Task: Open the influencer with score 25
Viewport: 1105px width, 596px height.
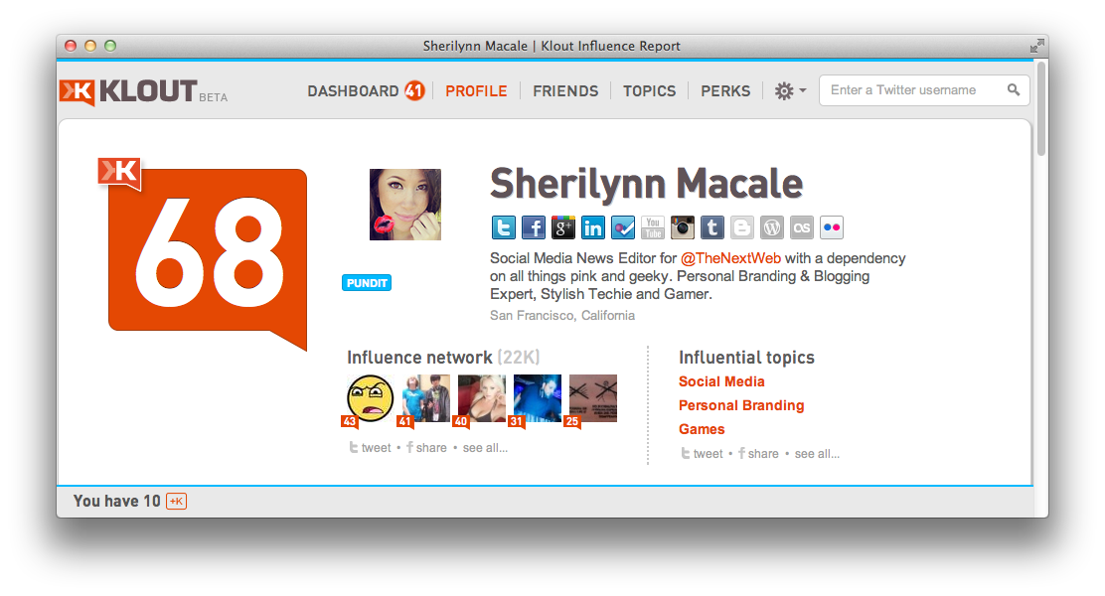Action: [592, 398]
